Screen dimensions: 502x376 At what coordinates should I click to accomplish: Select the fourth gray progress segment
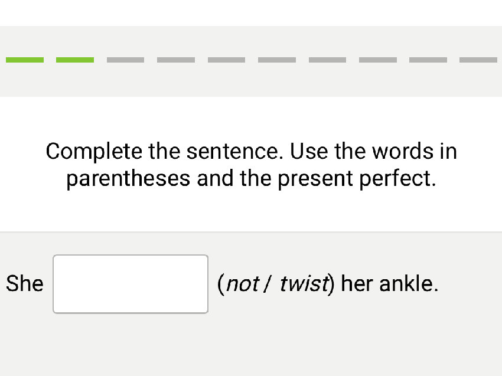tap(176, 60)
